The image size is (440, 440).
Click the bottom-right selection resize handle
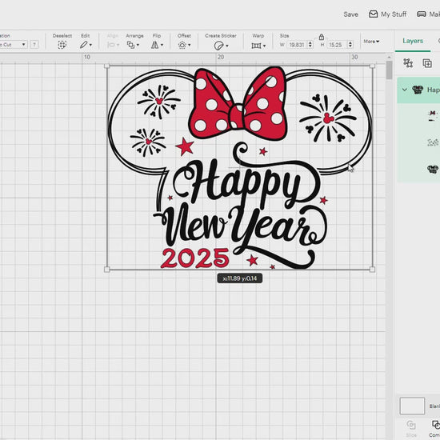372,270
